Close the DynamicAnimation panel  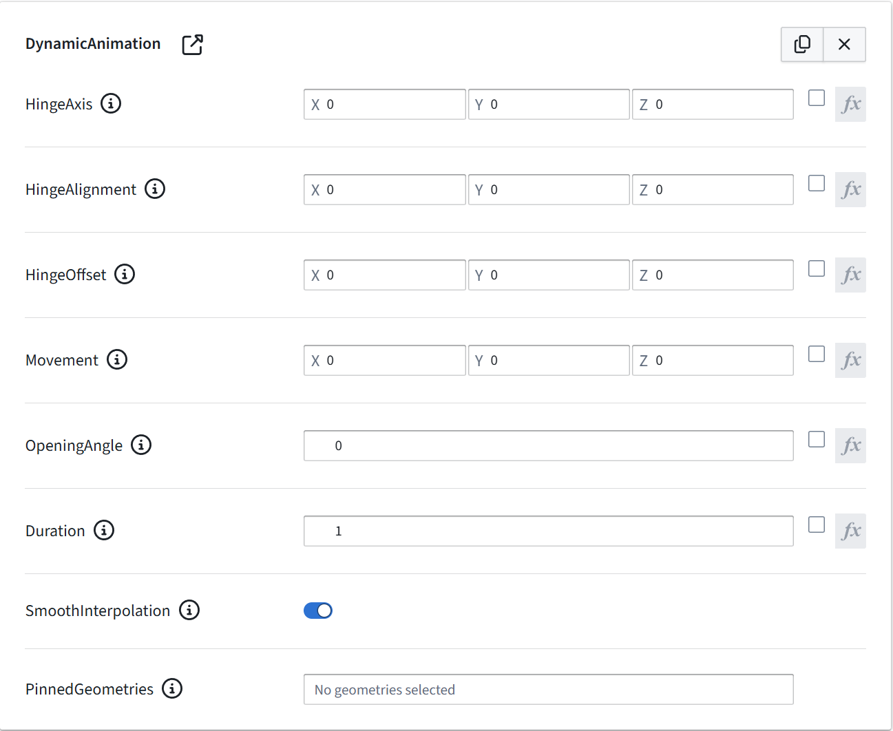click(844, 43)
